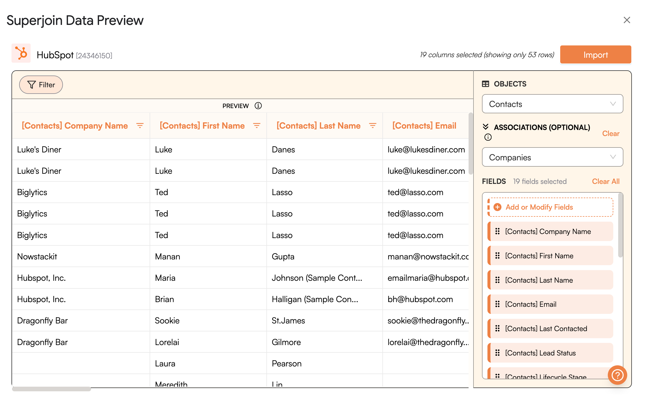Collapse the Associations (Optional) section

pos(486,127)
